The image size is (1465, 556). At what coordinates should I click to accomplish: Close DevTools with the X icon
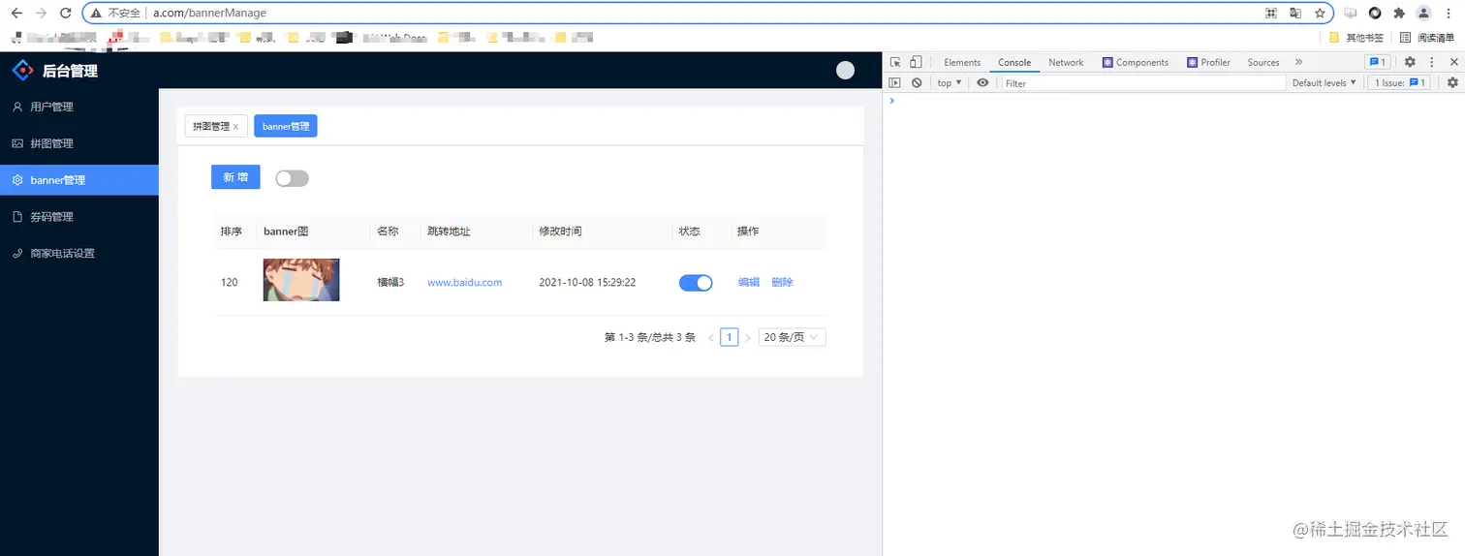point(1453,62)
